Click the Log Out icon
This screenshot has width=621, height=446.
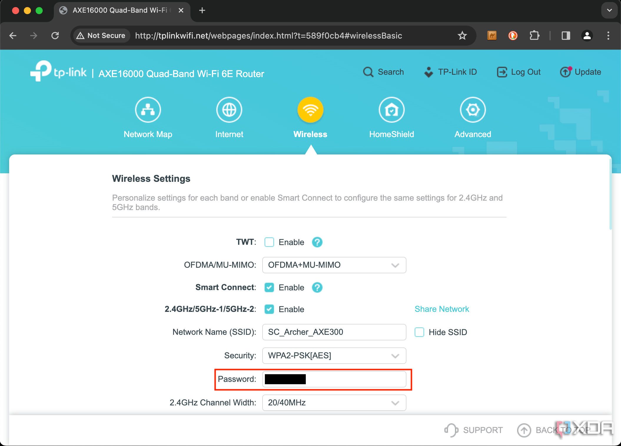tap(502, 72)
